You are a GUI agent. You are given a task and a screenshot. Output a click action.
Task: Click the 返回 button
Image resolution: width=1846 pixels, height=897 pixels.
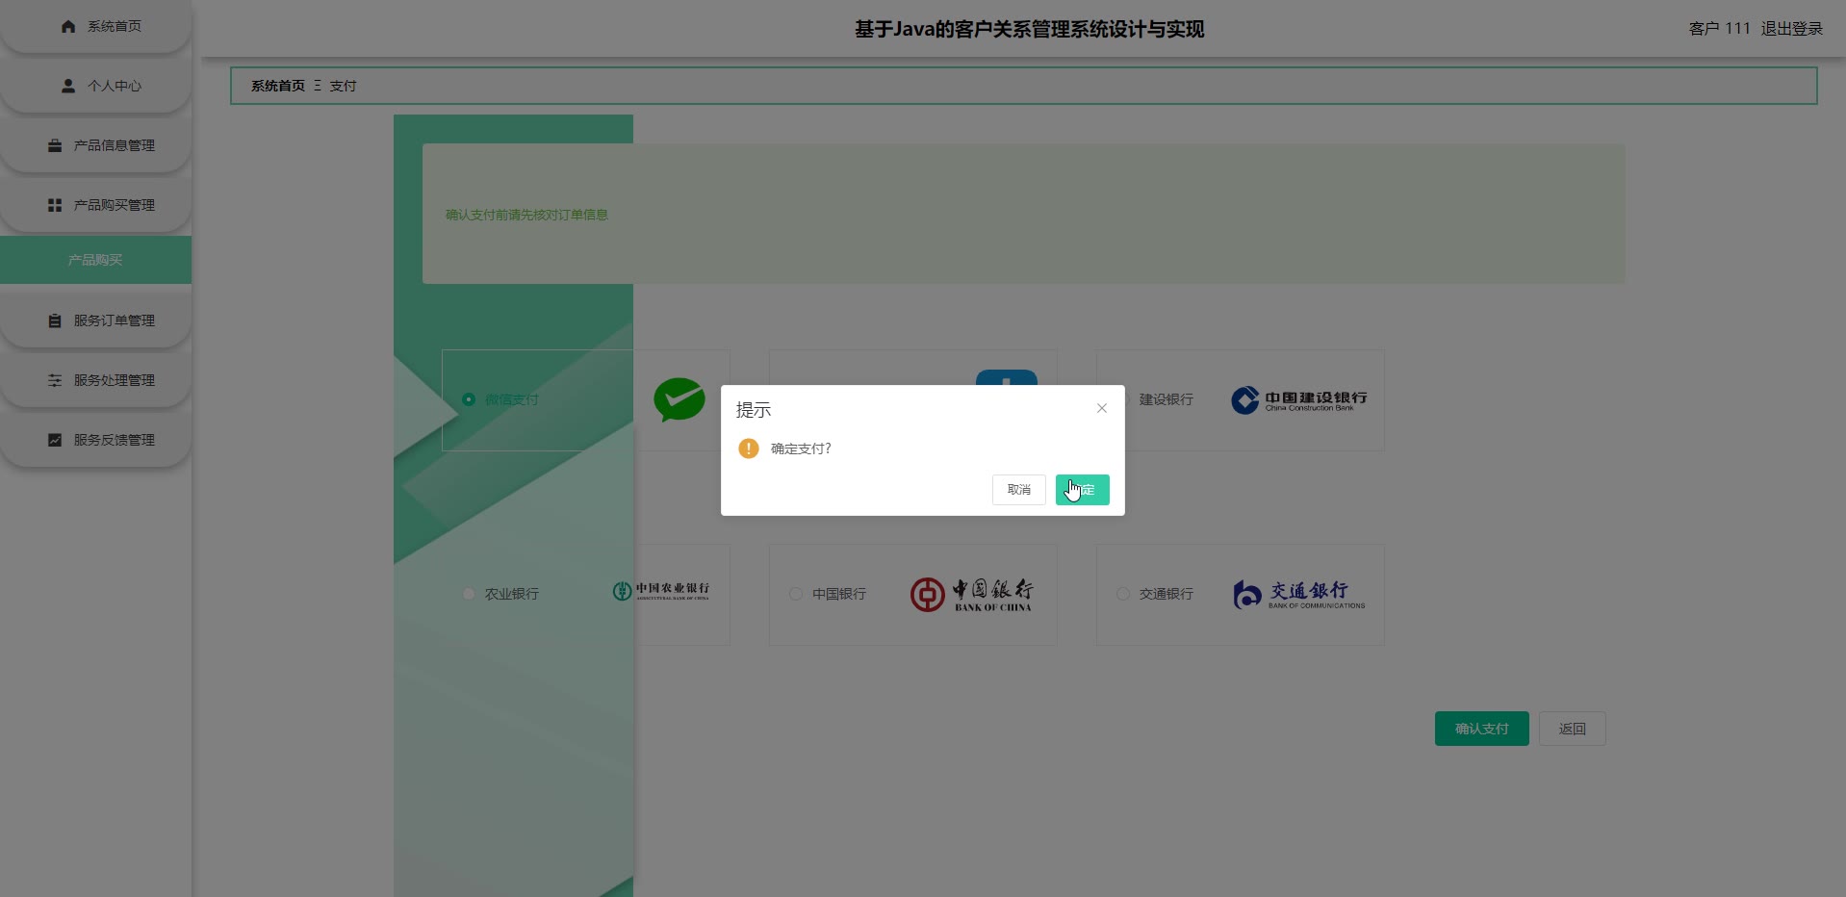pos(1573,729)
